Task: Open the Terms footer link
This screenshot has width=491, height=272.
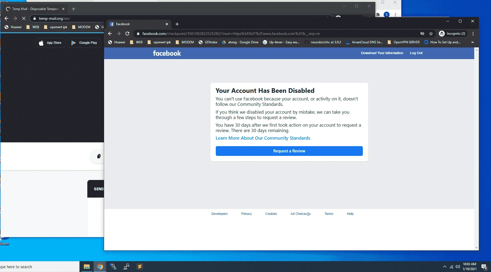Action: [329, 214]
